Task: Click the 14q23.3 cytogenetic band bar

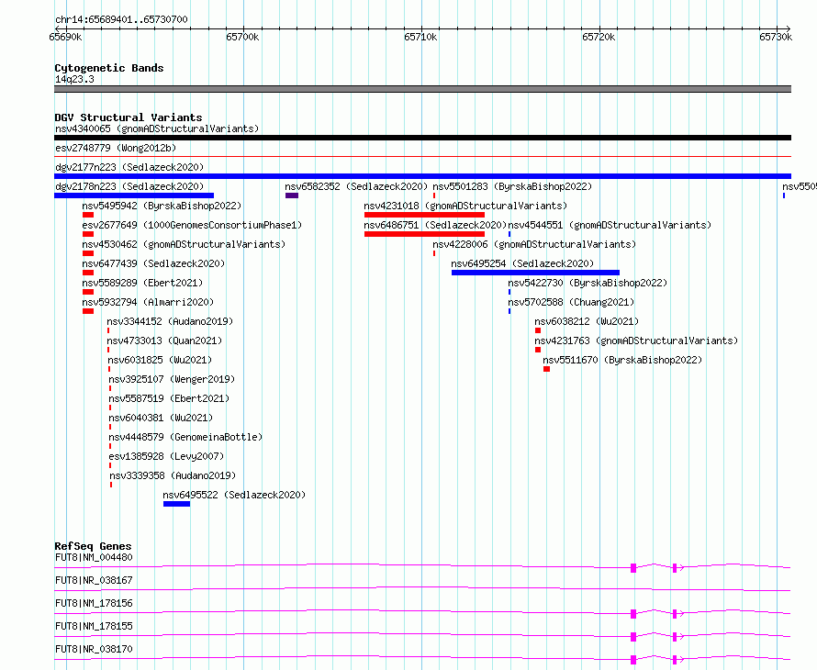Action: (422, 89)
